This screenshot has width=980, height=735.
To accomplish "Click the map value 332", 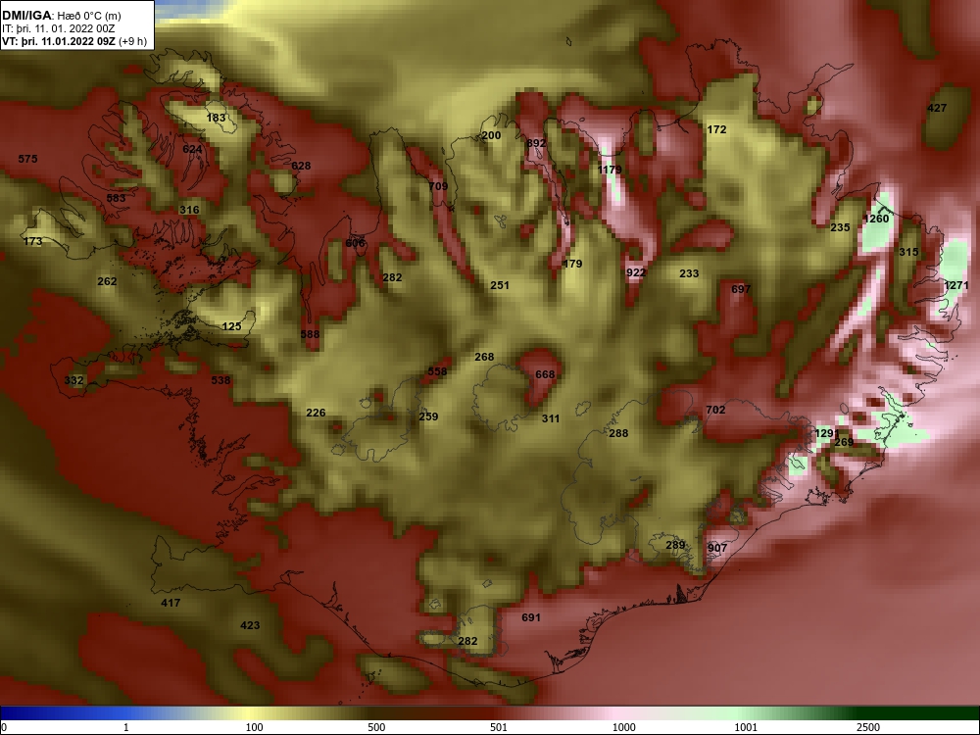I will (x=73, y=380).
